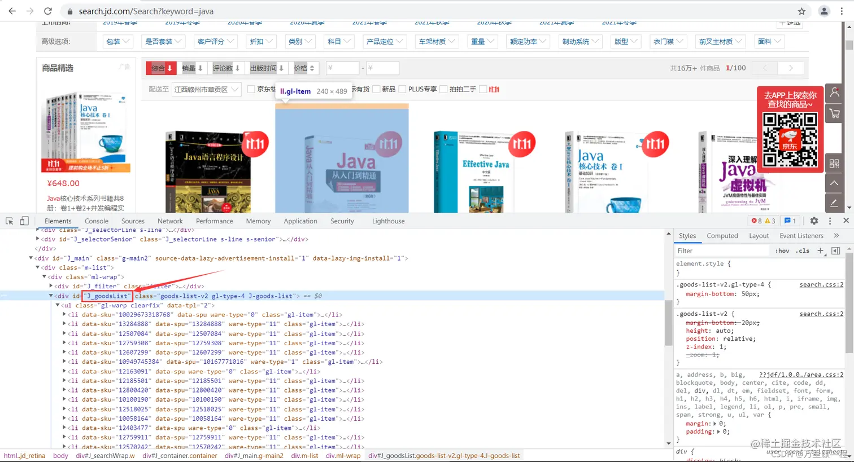Reload the page with refresh icon
Image resolution: width=854 pixels, height=462 pixels.
[48, 11]
